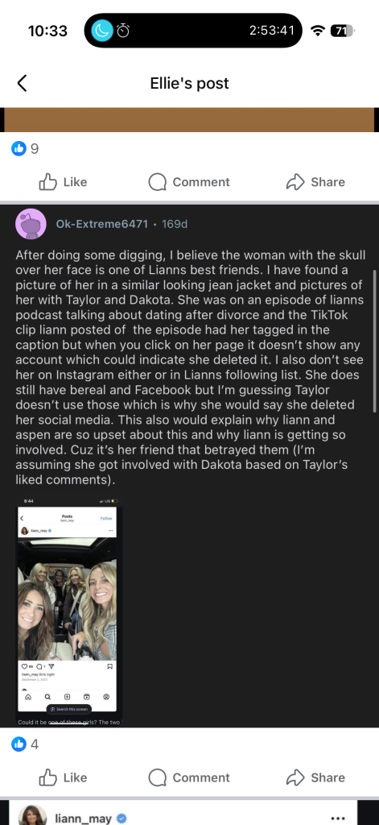Share the first post

coord(315,182)
